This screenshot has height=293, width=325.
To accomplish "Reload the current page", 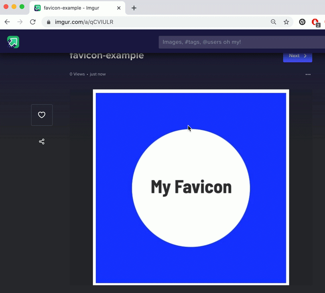I will 33,22.
